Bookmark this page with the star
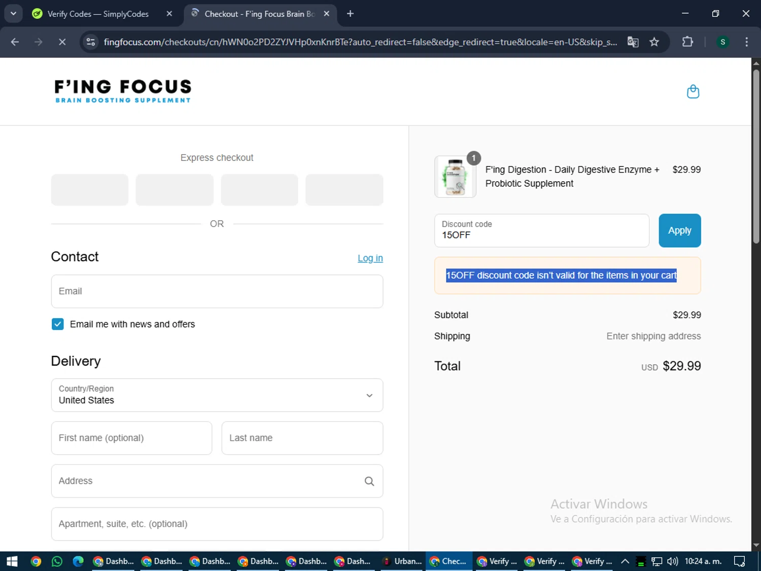Screen dimensions: 761x571 point(654,42)
